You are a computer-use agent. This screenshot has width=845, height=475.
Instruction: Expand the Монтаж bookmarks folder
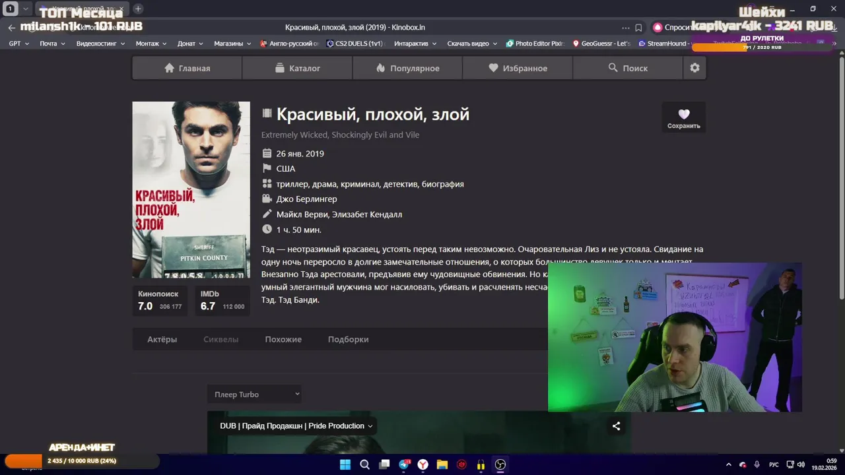click(151, 44)
